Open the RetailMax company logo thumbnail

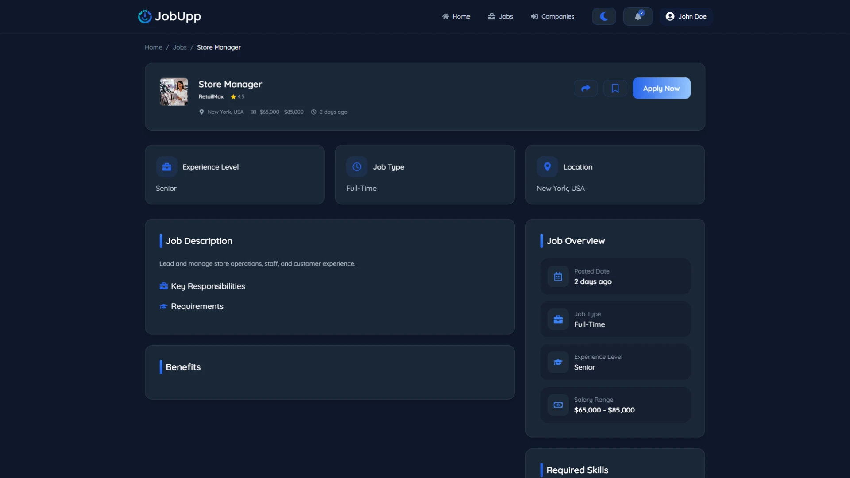tap(174, 92)
